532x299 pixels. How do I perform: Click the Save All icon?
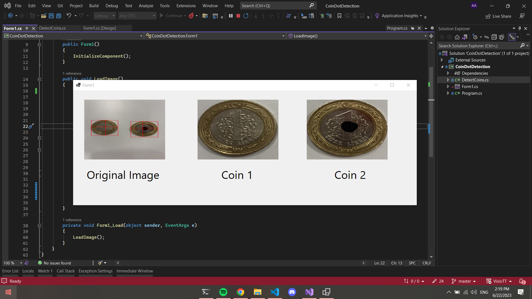(59, 16)
